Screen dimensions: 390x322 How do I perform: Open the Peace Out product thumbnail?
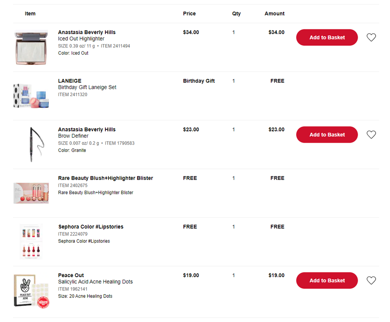pos(31,289)
